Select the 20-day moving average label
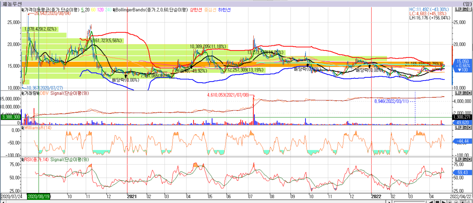 [x=87, y=10]
